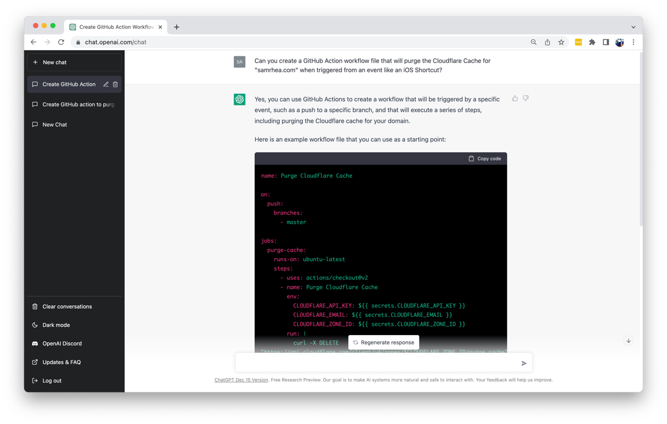Select the Create GitHub Action Workflow tab
The image size is (667, 424).
(115, 26)
